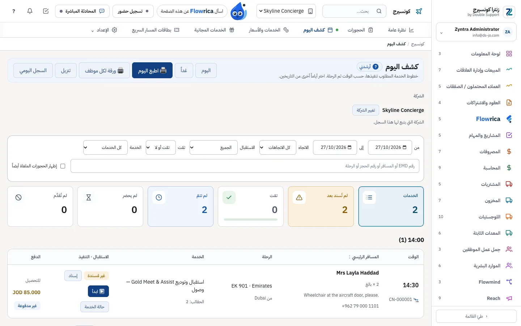Click the warning icon on لم تُسند بعد card
The height and width of the screenshot is (326, 521).
(x=299, y=197)
